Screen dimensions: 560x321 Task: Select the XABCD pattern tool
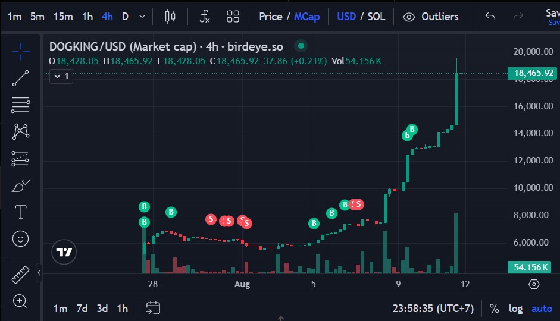[x=21, y=131]
